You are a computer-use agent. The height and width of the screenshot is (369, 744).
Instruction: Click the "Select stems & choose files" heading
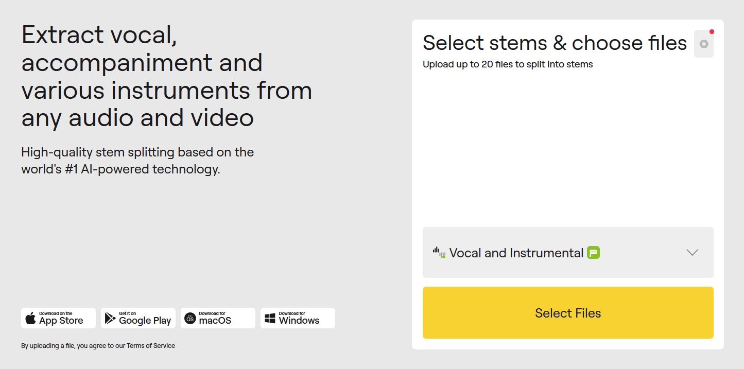tap(555, 43)
